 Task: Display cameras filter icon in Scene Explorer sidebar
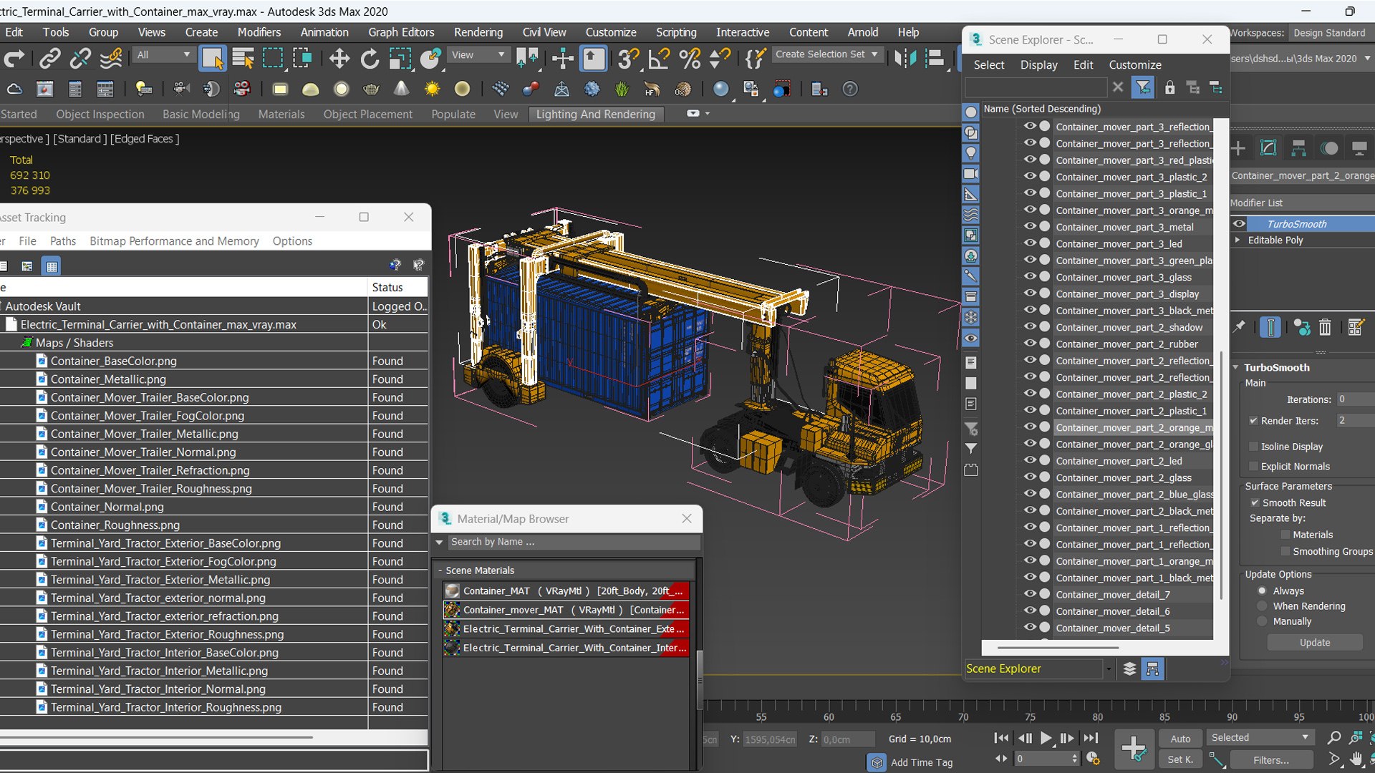(x=971, y=173)
